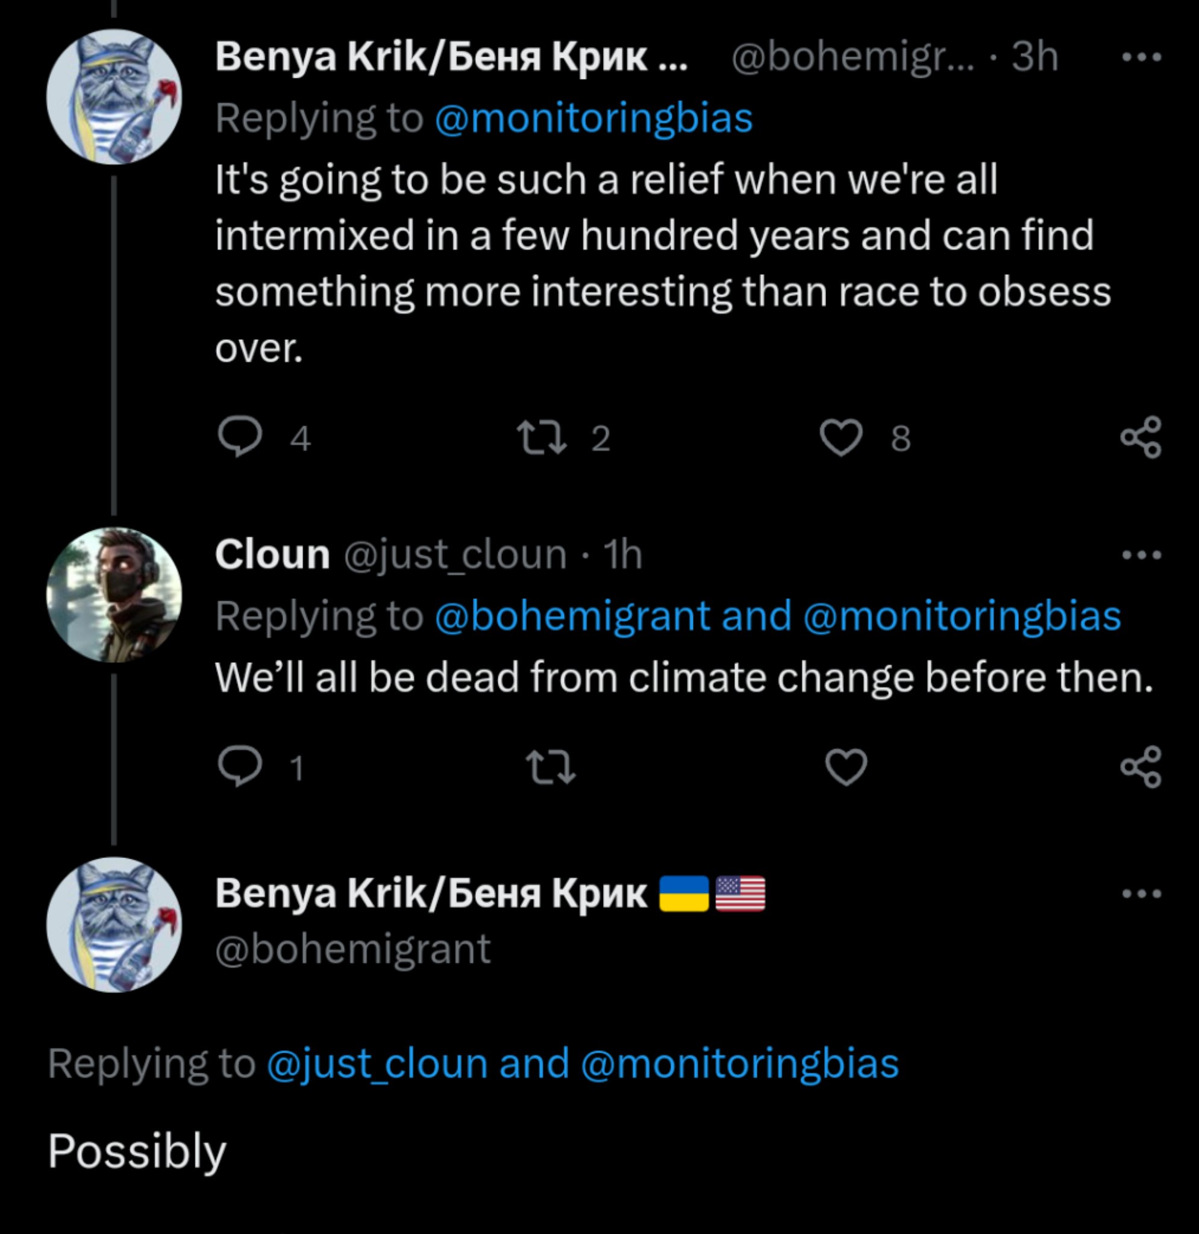Open more options on Possibly tweet

(1142, 894)
